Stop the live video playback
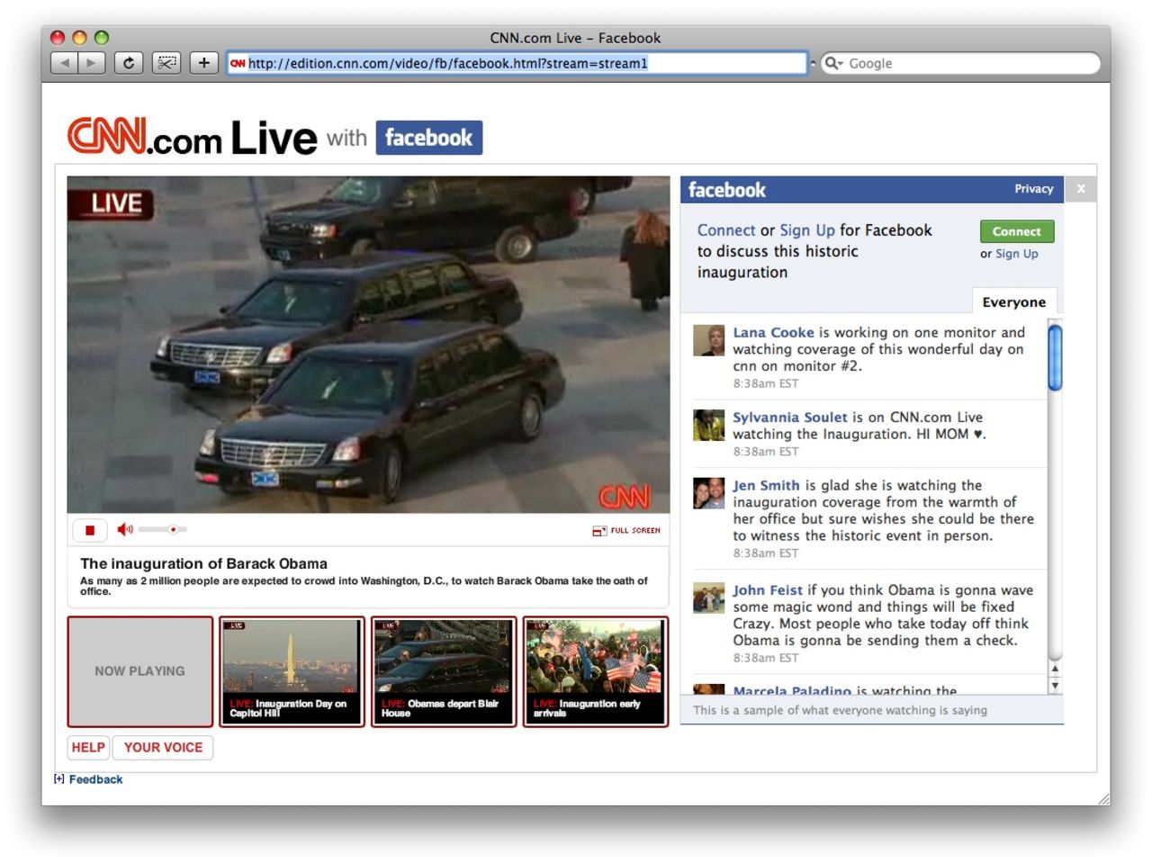The width and height of the screenshot is (1152, 863). (90, 530)
